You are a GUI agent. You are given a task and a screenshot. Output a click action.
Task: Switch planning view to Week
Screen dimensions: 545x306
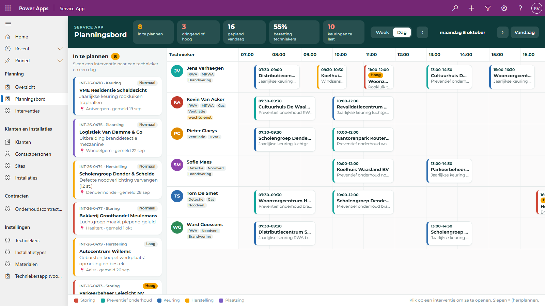pos(382,32)
